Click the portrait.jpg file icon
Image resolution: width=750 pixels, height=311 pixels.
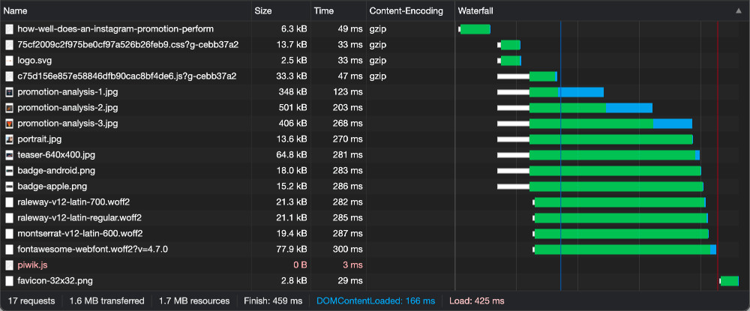pyautogui.click(x=9, y=139)
